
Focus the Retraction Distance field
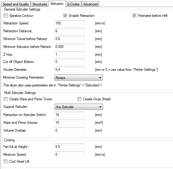[70, 31]
